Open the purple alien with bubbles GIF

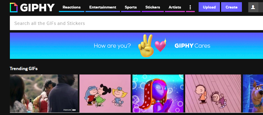click(158, 94)
